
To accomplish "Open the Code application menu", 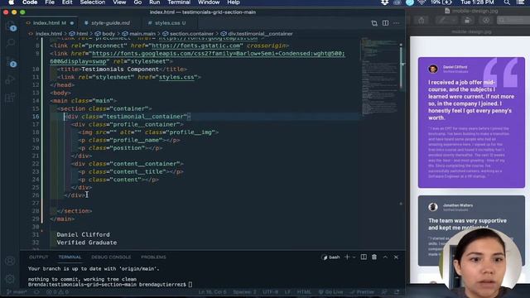I will [x=30, y=2].
